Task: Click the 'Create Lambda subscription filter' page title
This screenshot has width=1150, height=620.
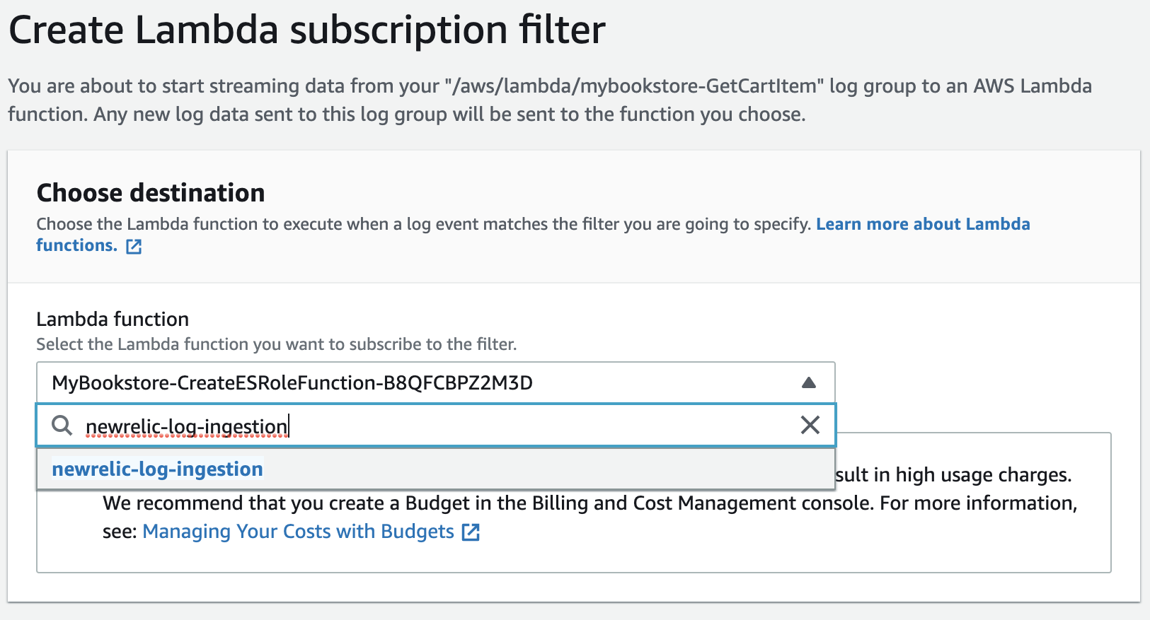Action: [307, 30]
